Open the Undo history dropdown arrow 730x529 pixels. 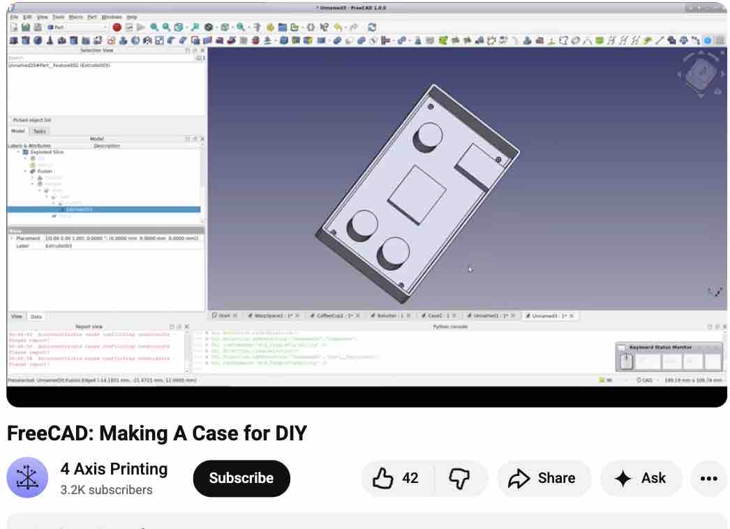[x=345, y=27]
